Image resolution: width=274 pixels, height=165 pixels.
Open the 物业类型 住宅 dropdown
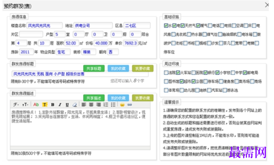tap(63, 52)
